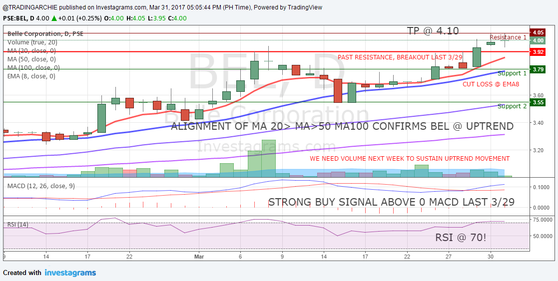Screen dimensions: 558x281
Task: Click the '30' label on the date axis
Action: [x=491, y=256]
